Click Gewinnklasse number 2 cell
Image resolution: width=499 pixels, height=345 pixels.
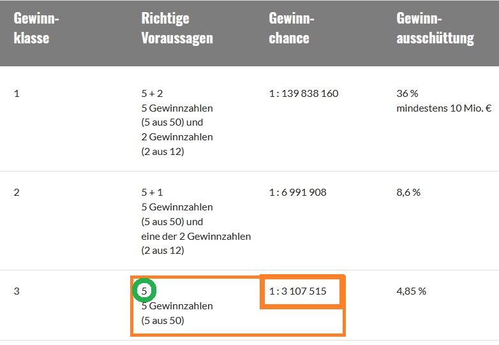[x=17, y=193]
